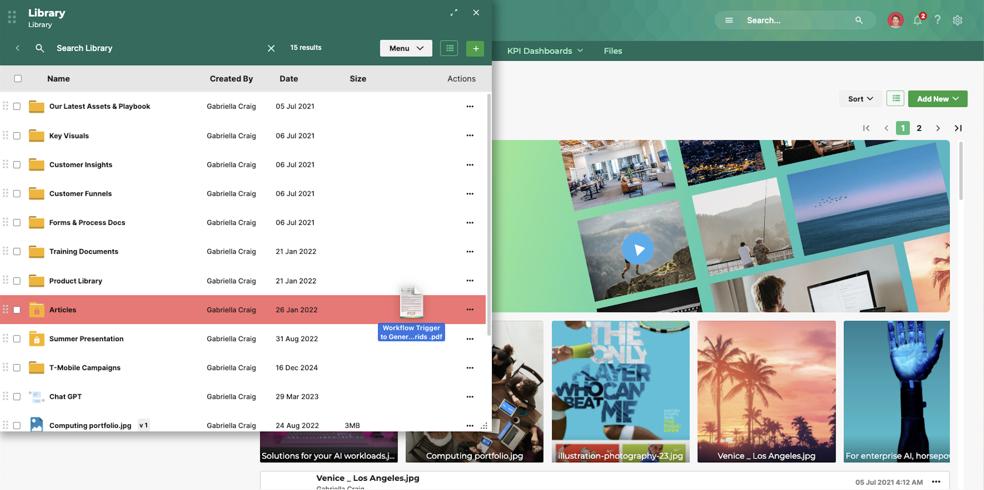Expand the Library panel to fullscreen

tap(454, 13)
